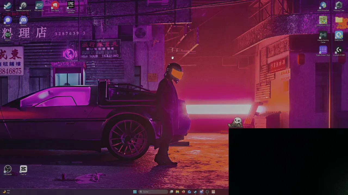Open the weather widget in taskbar corner
Image resolution: width=348 pixels, height=195 pixels.
click(7, 192)
